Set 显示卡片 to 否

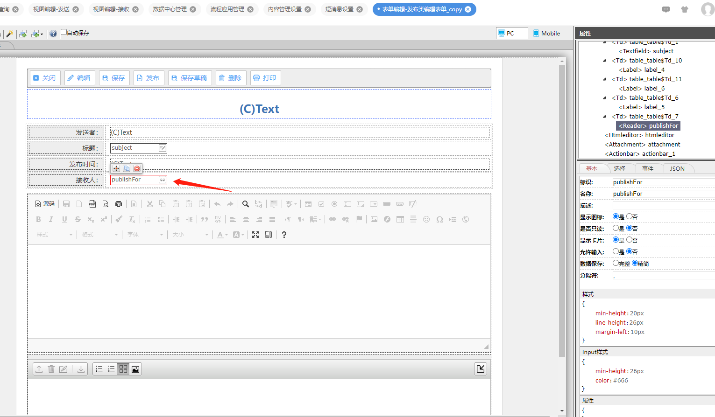point(630,240)
